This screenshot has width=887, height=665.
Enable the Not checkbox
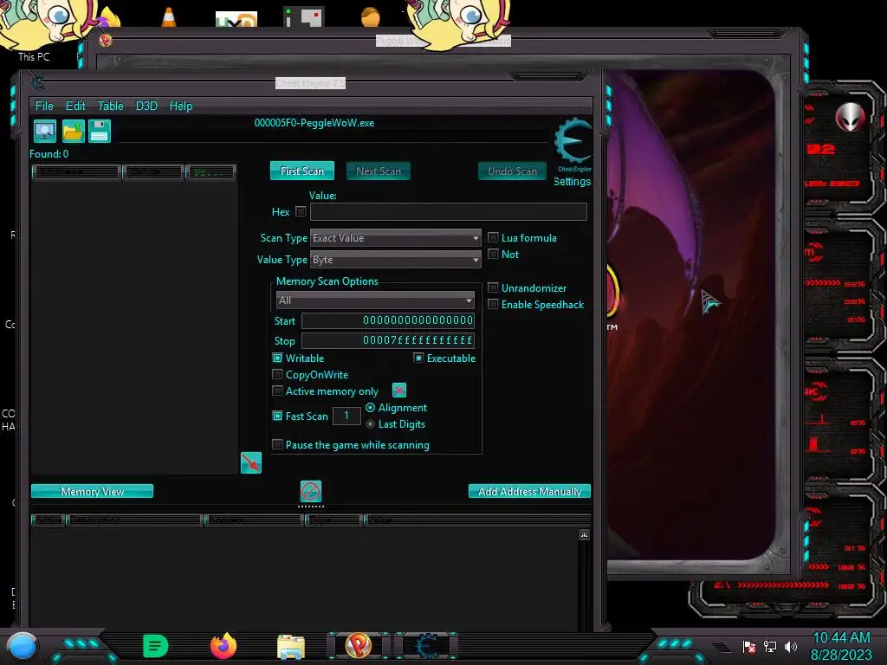[493, 254]
